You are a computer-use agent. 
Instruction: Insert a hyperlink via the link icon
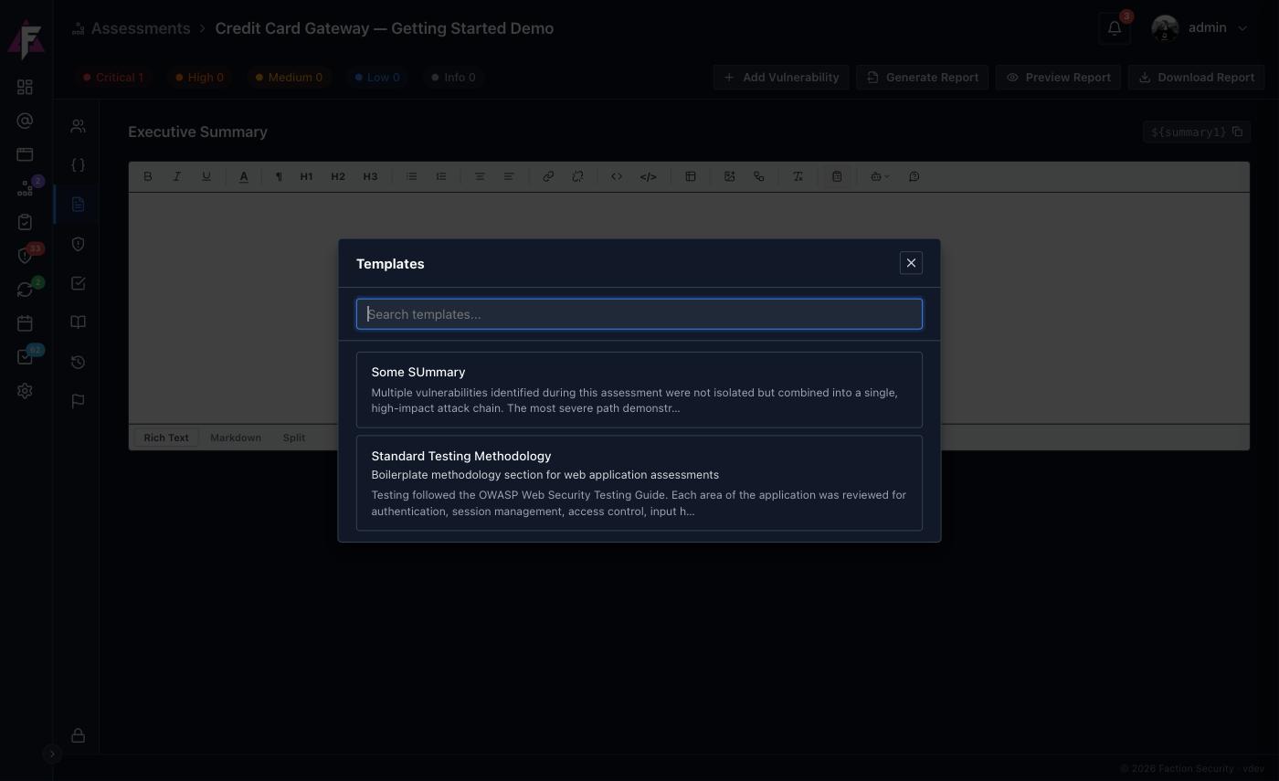548,176
